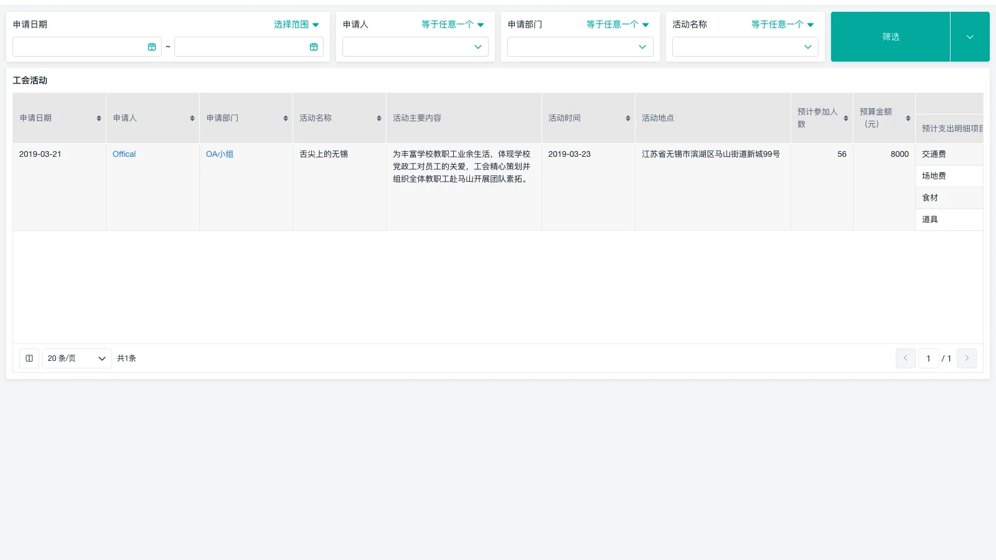Click the 预计支出明细项目 column header
The image size is (996, 560).
tap(949, 129)
